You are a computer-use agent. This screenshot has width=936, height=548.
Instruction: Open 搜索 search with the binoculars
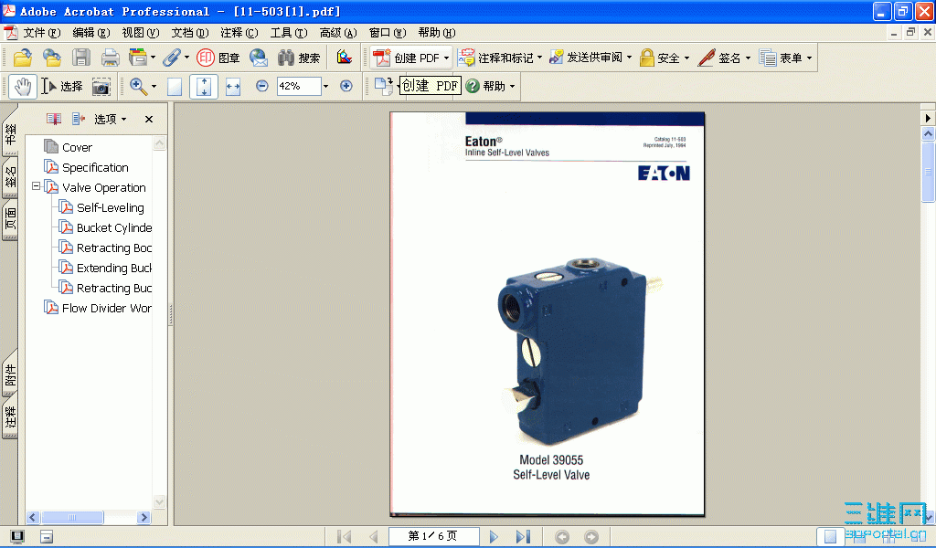click(299, 58)
